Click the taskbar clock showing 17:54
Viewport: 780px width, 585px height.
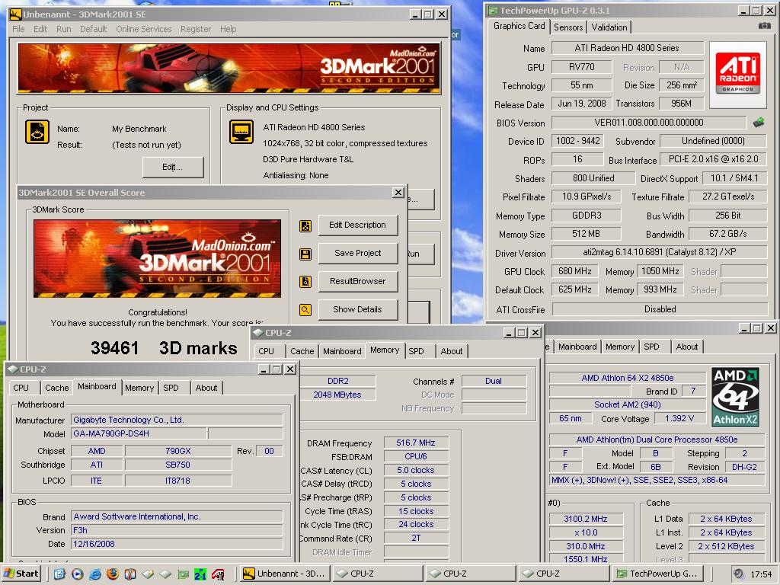click(x=761, y=574)
